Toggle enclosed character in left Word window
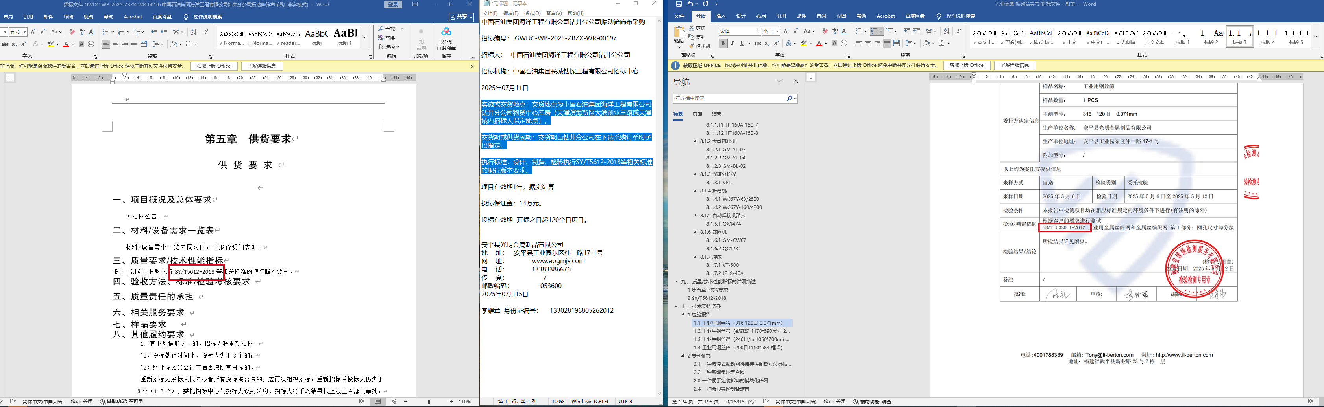 pyautogui.click(x=91, y=44)
